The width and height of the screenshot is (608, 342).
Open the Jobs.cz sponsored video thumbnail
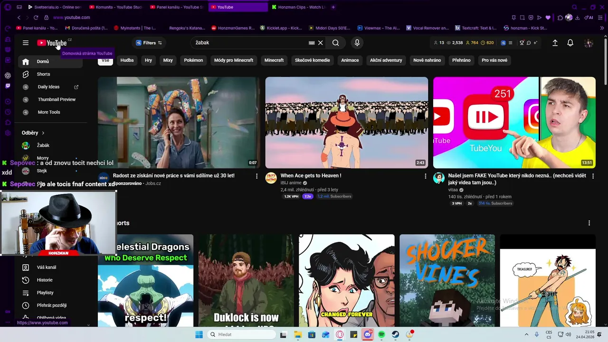coord(179,123)
